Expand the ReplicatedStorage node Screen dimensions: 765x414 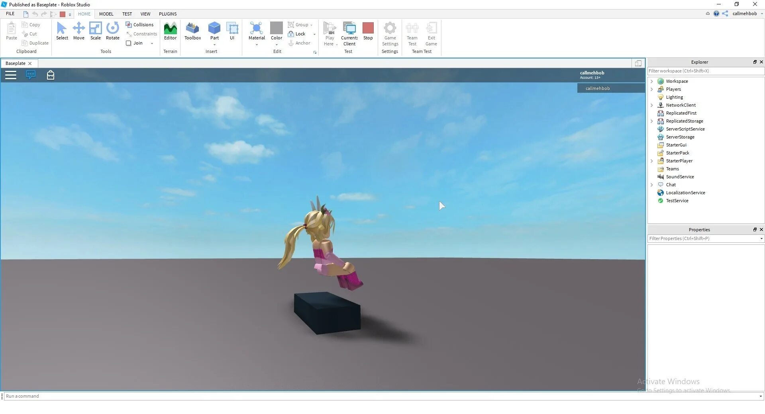coord(652,121)
